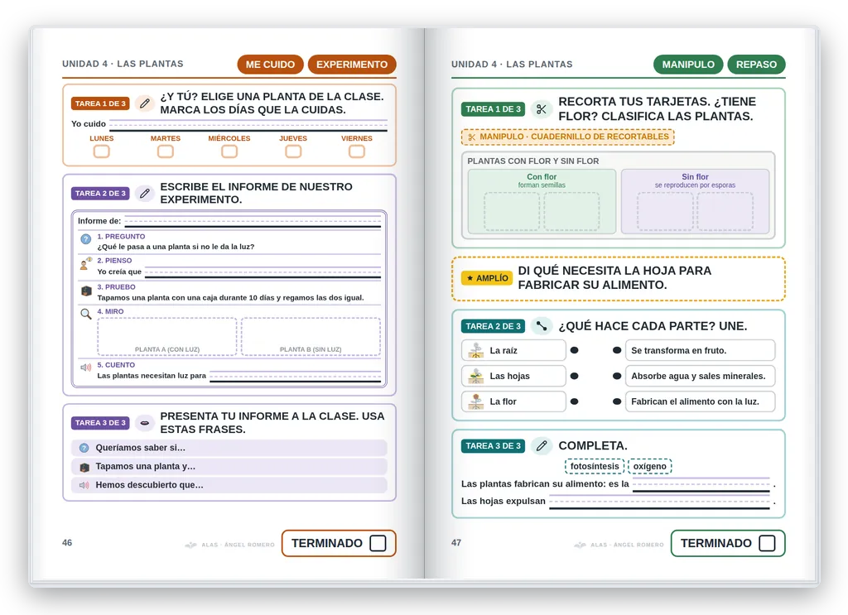Click the box icon beside '3. PRUEBO'
848x615 pixels.
point(85,291)
